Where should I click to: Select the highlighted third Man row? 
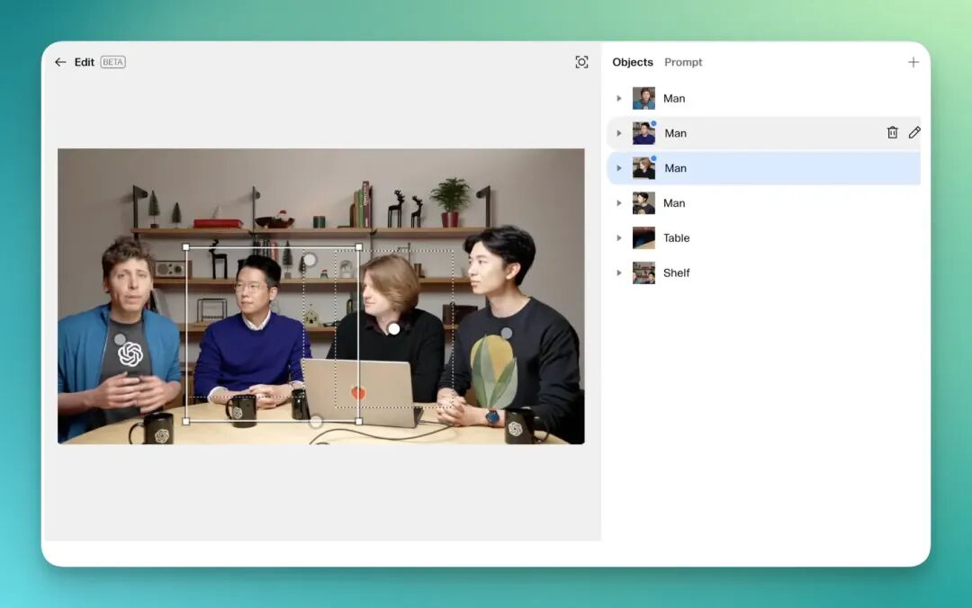(765, 168)
